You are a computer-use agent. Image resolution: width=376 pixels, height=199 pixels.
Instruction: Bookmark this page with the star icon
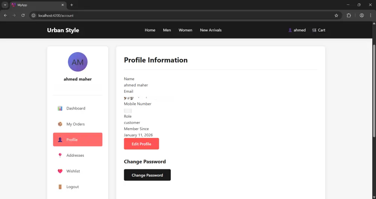(336, 15)
